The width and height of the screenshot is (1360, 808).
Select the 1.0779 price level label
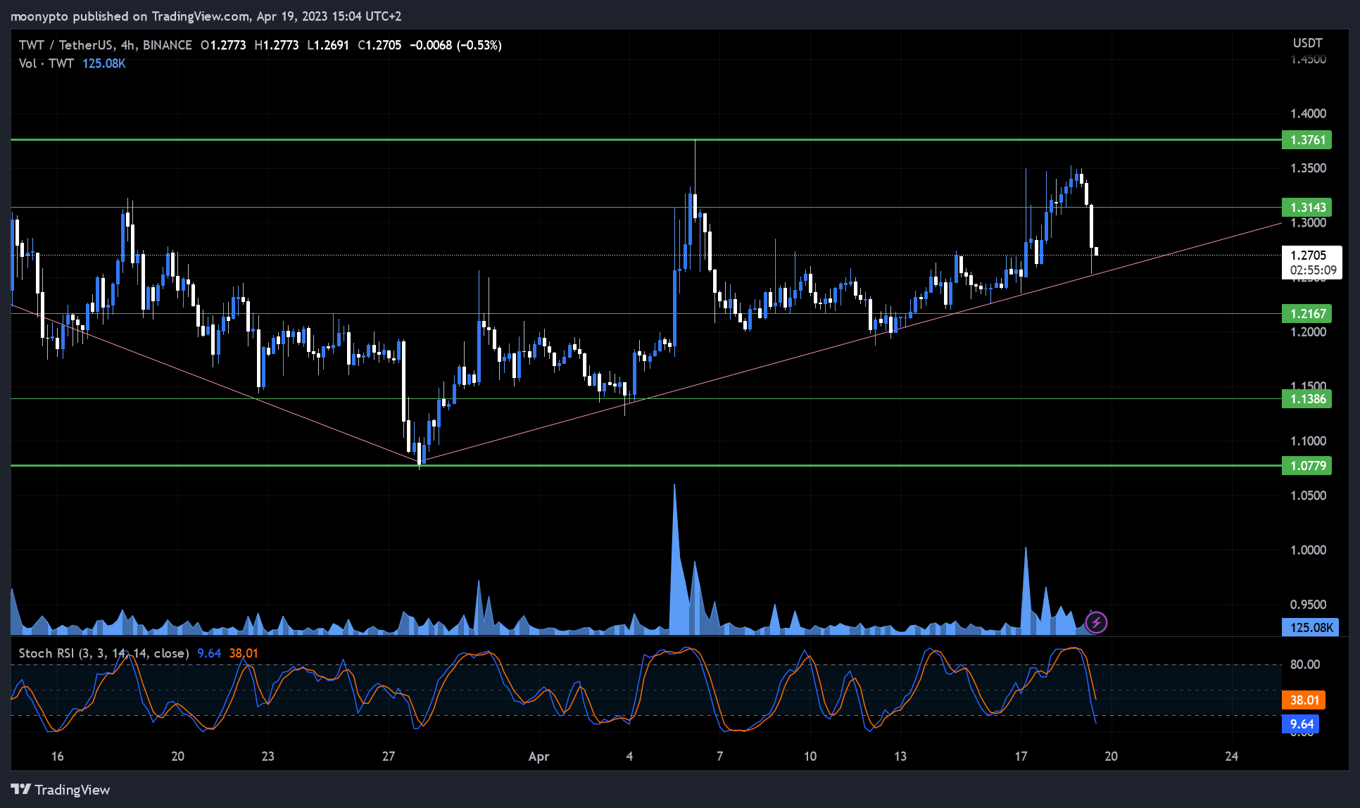pos(1307,466)
